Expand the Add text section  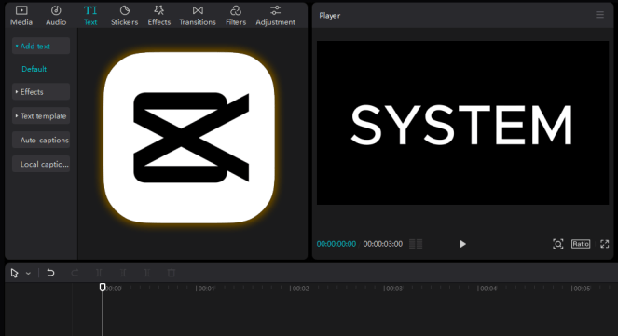(41, 46)
